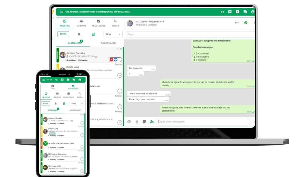The image size is (307, 177).
Task: Expand the Filas dropdown on laptop screen
Action: click(113, 34)
